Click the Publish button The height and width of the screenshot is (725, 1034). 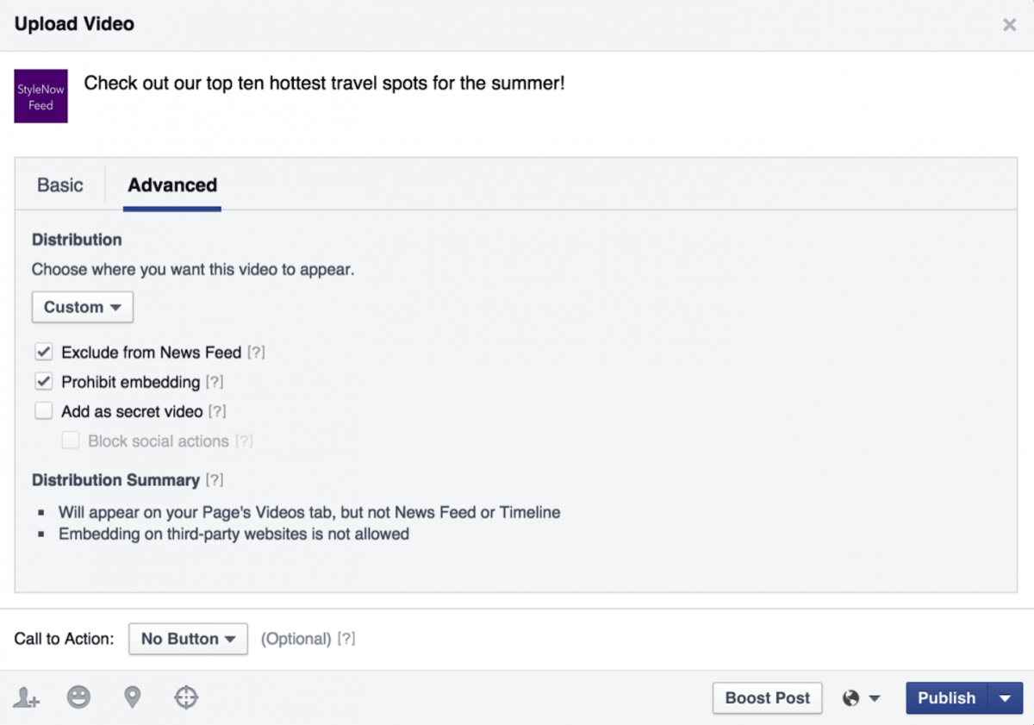click(x=946, y=698)
